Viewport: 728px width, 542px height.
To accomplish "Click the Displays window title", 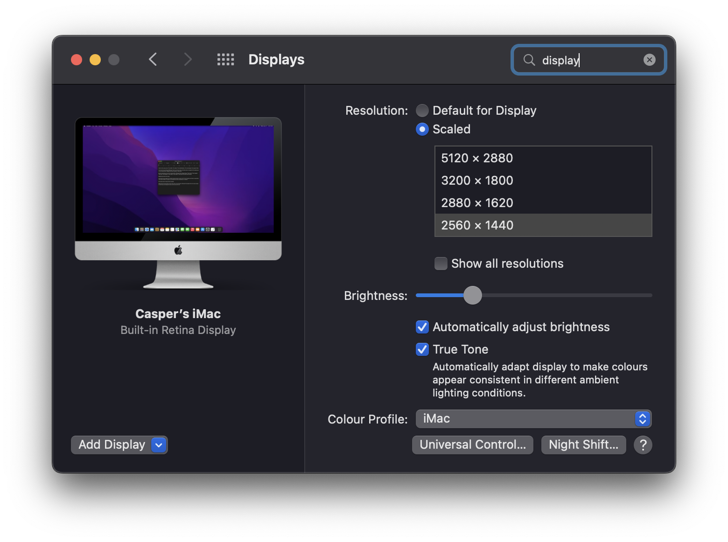I will click(276, 60).
